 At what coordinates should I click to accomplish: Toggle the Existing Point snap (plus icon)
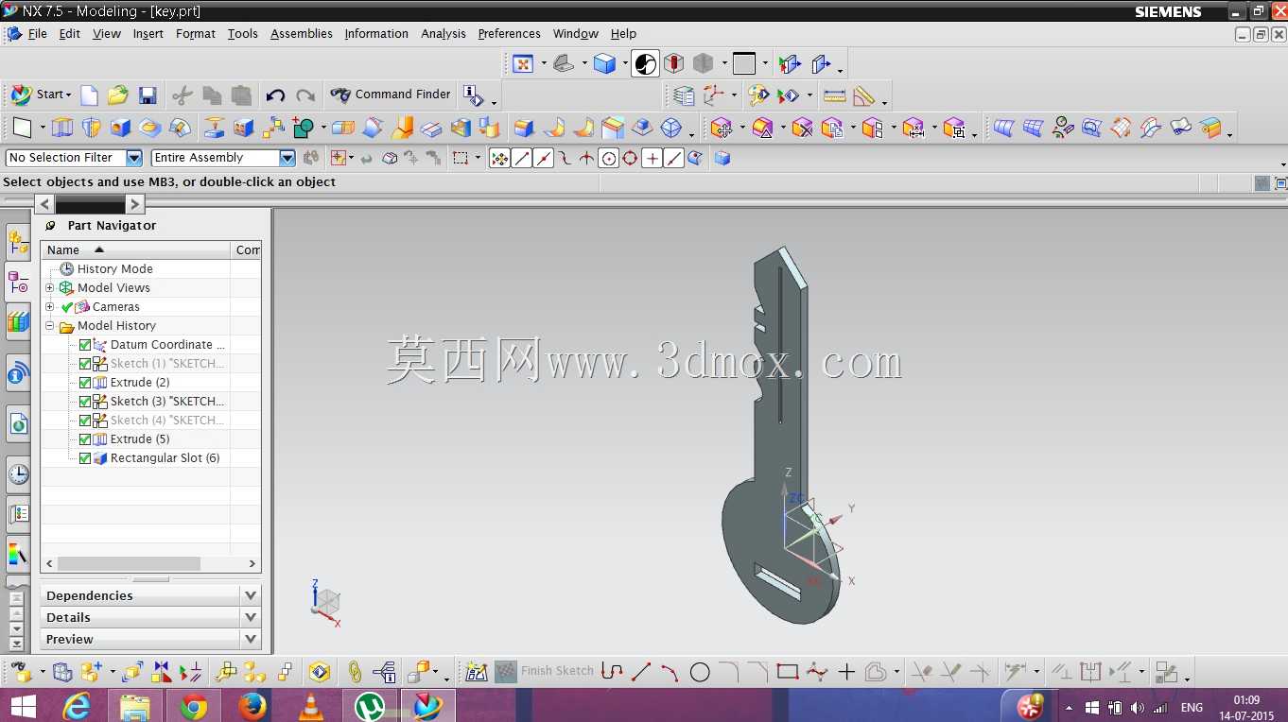point(652,159)
